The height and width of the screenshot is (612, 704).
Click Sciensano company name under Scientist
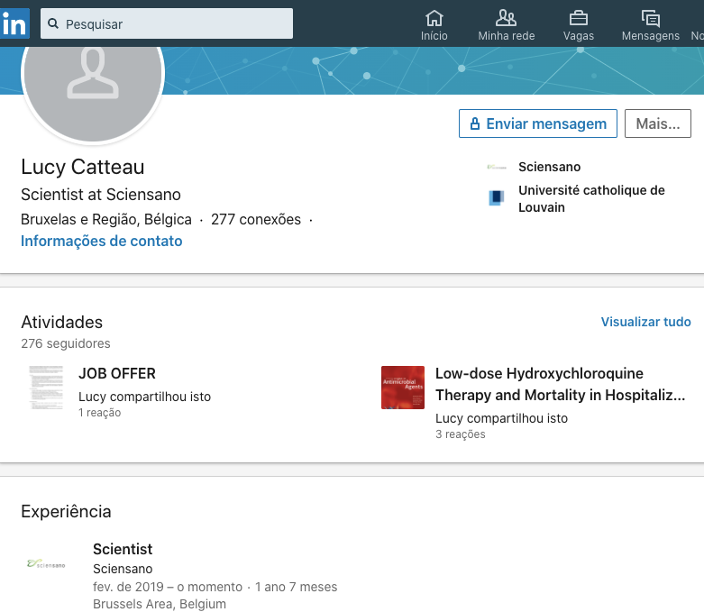coord(123,569)
